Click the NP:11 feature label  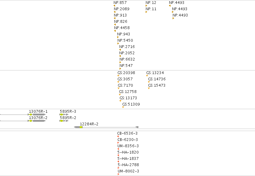151,9
